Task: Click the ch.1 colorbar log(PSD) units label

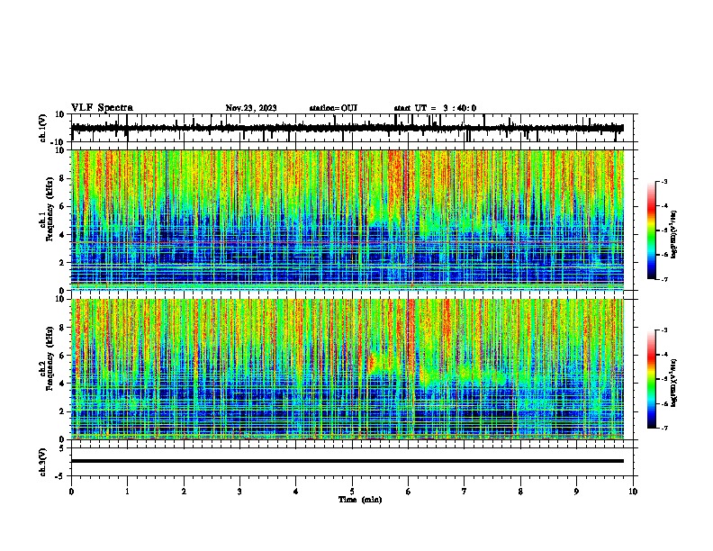Action: (673, 235)
